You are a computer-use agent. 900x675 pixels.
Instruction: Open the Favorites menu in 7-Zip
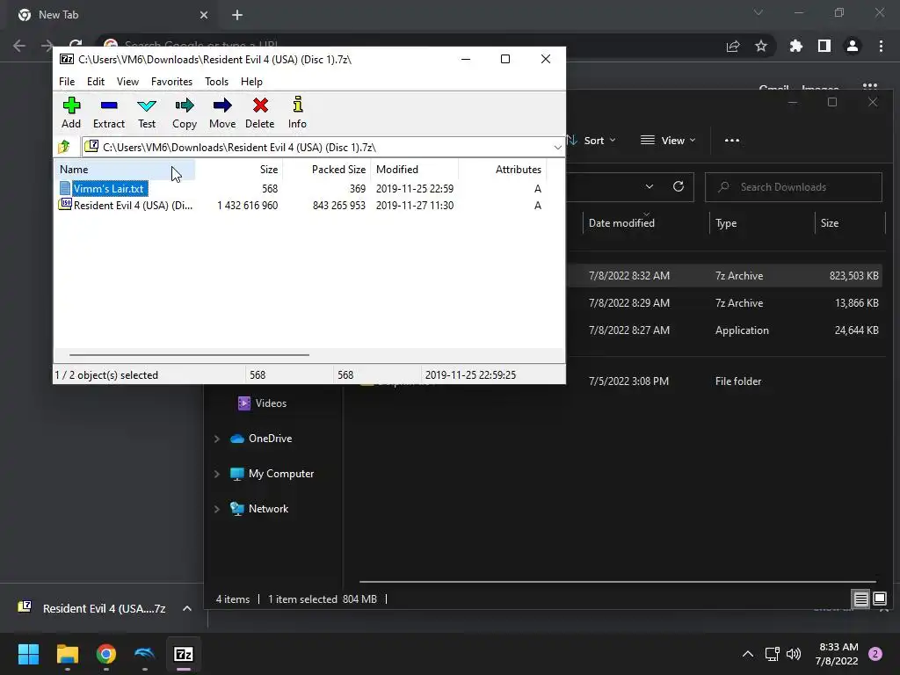click(x=171, y=82)
